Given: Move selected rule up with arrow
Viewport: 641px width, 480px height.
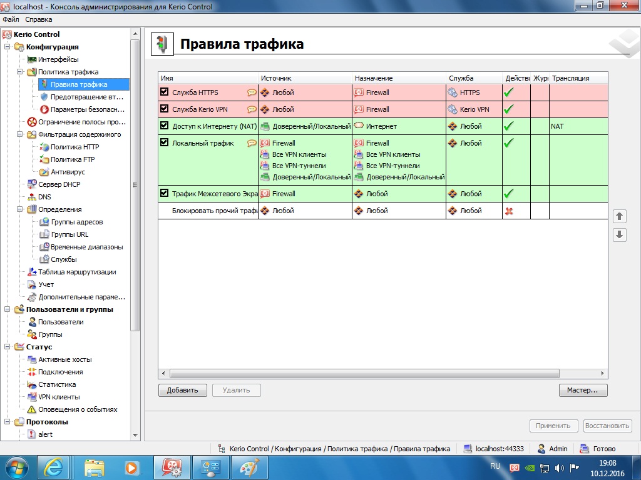Looking at the screenshot, I should (x=619, y=216).
